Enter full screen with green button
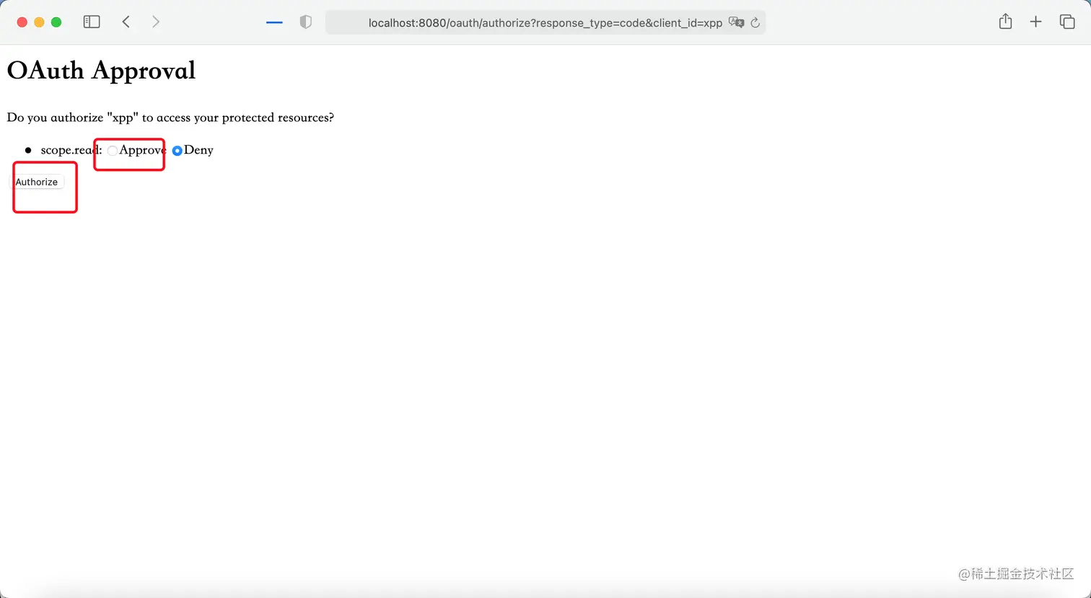 tap(56, 22)
